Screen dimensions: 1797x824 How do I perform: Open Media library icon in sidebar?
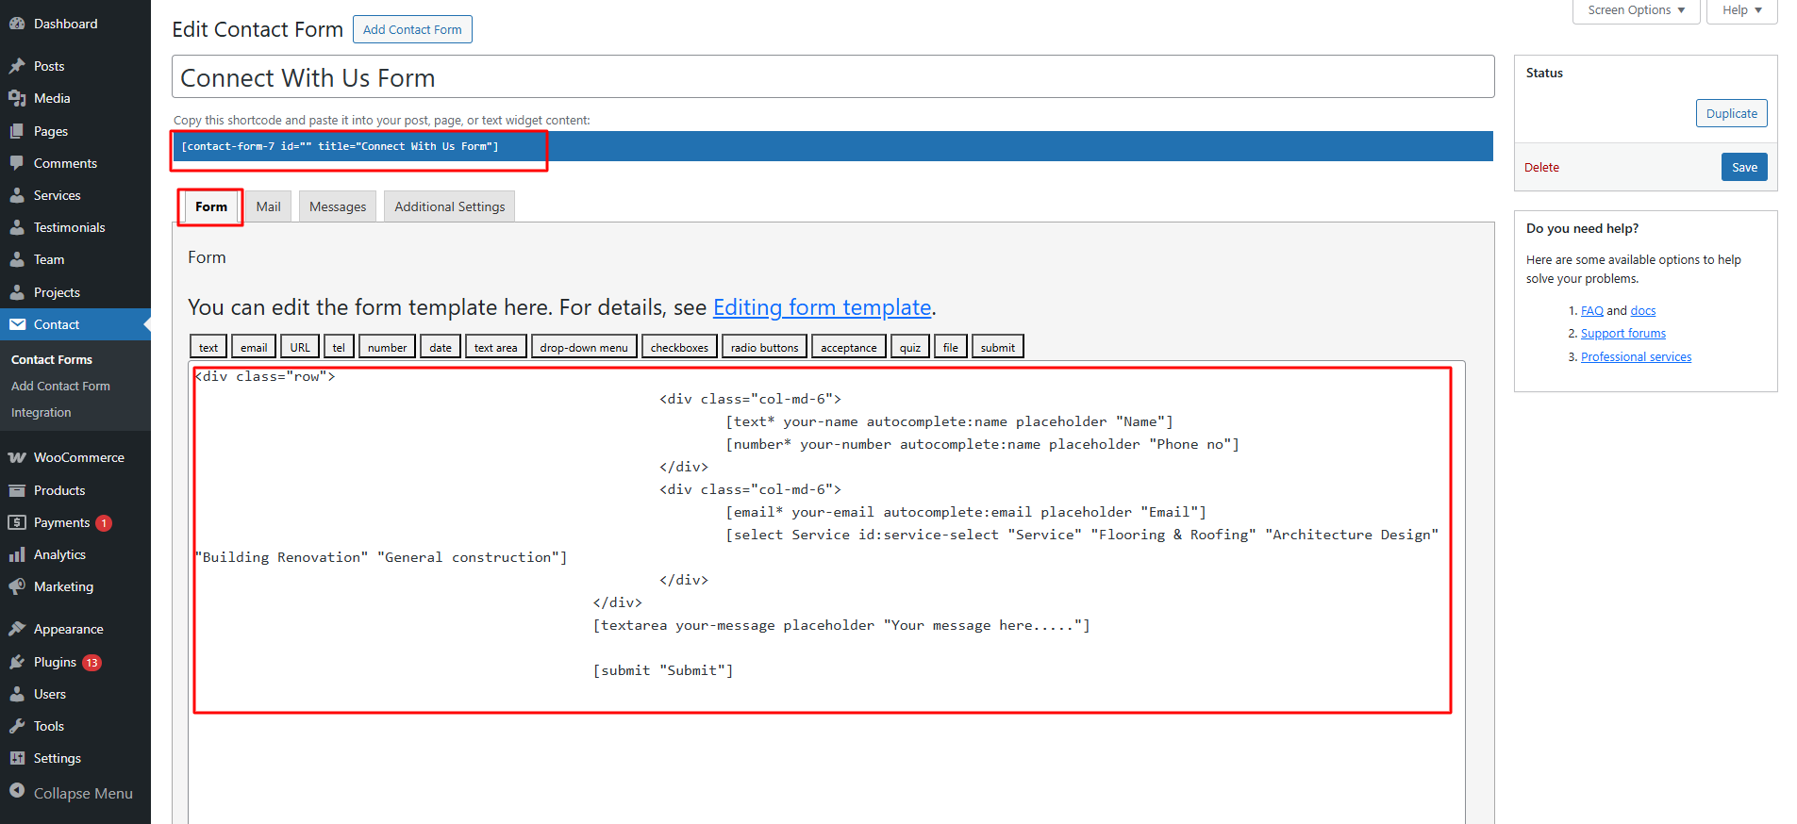[17, 98]
